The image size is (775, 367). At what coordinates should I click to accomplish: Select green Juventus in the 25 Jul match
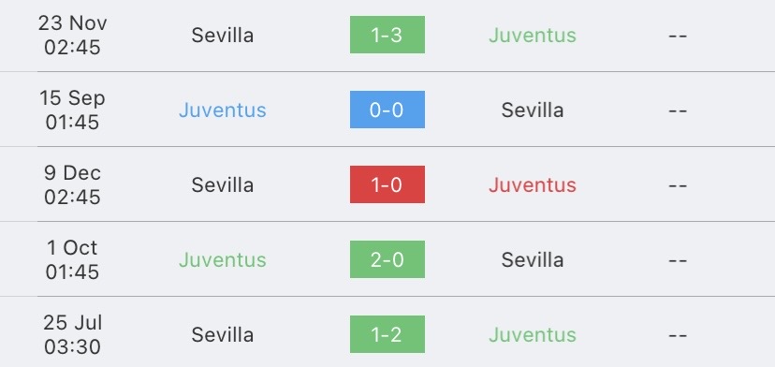(533, 335)
